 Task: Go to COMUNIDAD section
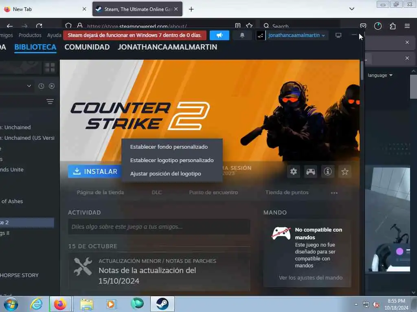(x=87, y=47)
